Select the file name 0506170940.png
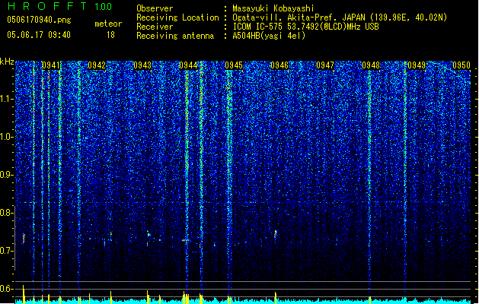The height and width of the screenshot is (304, 479). [39, 20]
